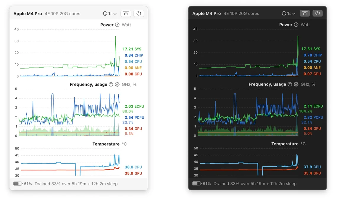The height and width of the screenshot is (199, 355).
Task: Select '0.54 CPU' power reading in light window
Action: point(133,62)
